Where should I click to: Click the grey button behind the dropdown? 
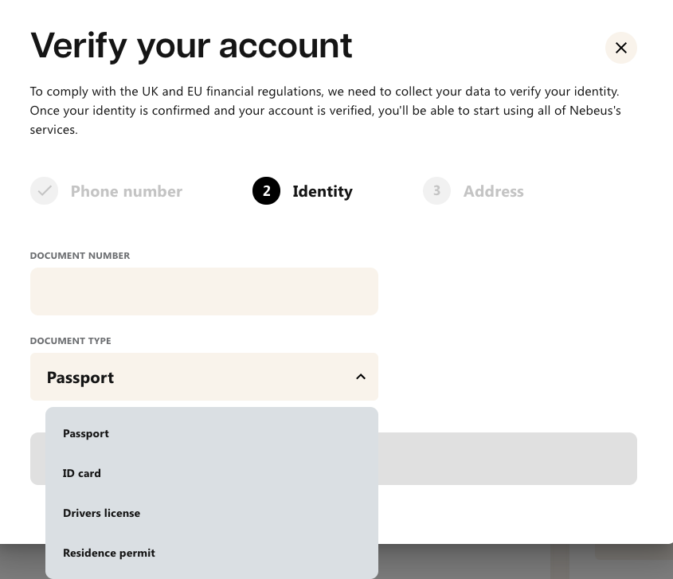point(507,459)
